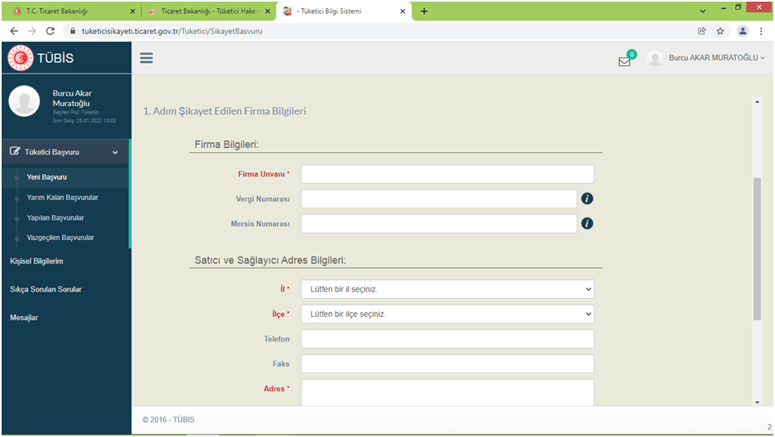775x437 pixels.
Task: Select Yarım Kalan Başvurular in sidebar
Action: tap(62, 198)
